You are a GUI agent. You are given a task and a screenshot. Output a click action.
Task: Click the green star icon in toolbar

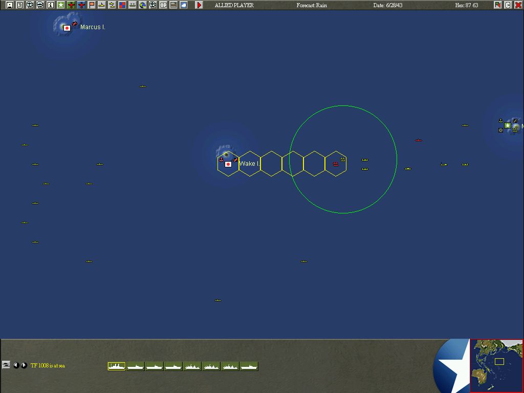point(61,5)
